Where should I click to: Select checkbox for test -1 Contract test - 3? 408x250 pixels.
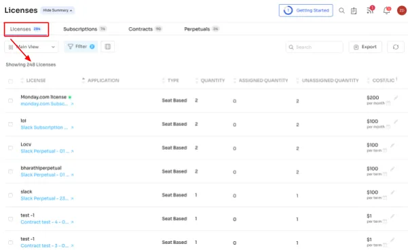[10, 243]
